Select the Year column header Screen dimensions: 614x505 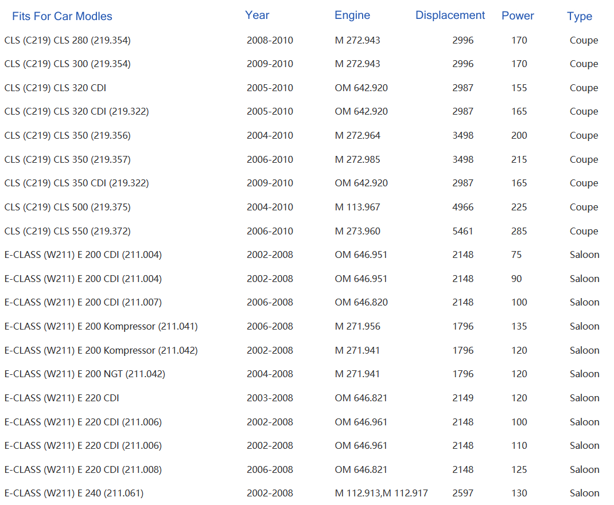point(257,15)
